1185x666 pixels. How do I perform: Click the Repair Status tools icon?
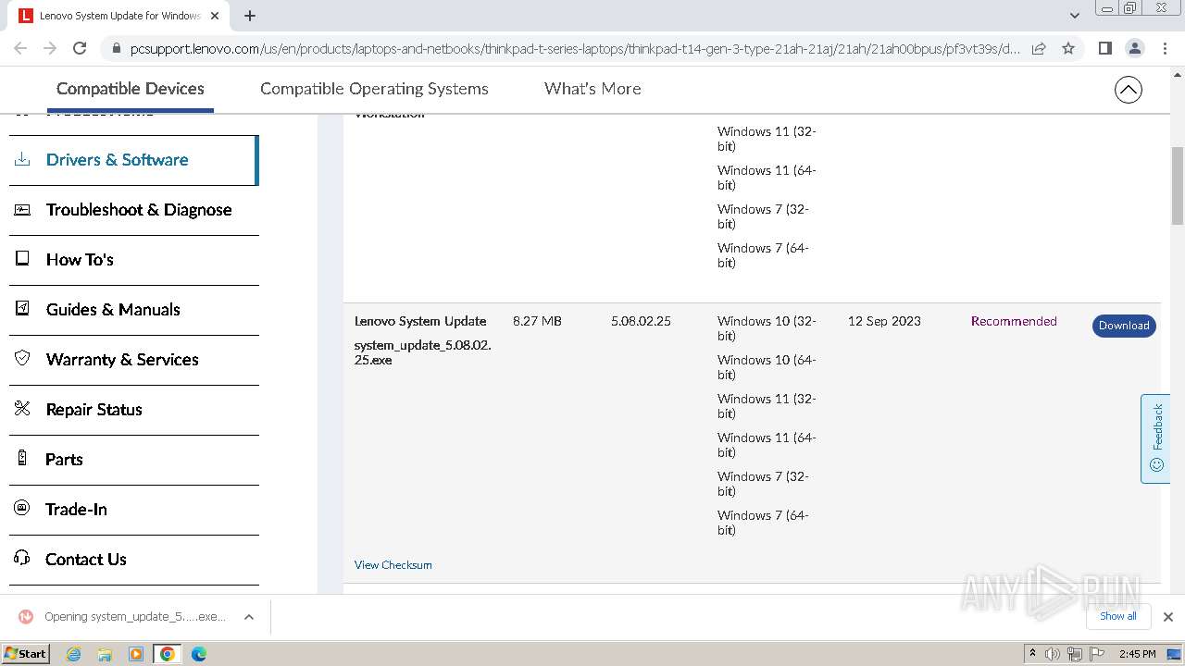tap(22, 409)
